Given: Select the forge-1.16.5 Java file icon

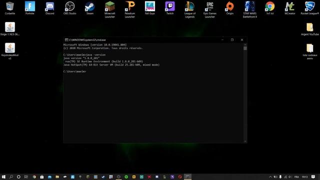Looking at the screenshot, I should click(10, 29).
